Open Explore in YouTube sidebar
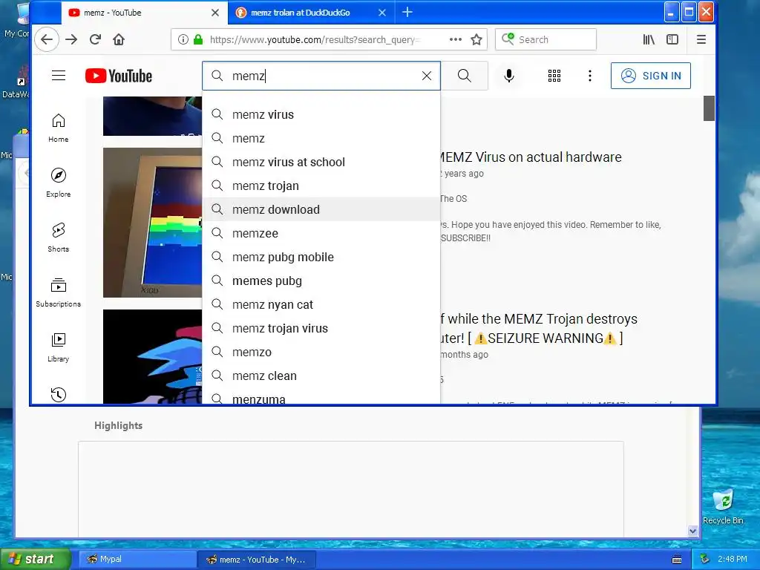The image size is (760, 570). [58, 183]
